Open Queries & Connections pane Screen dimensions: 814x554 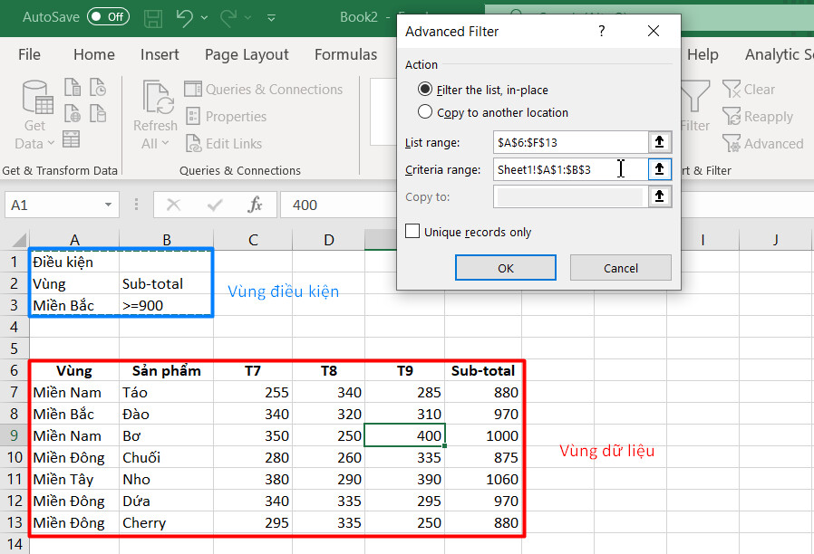pyautogui.click(x=264, y=89)
